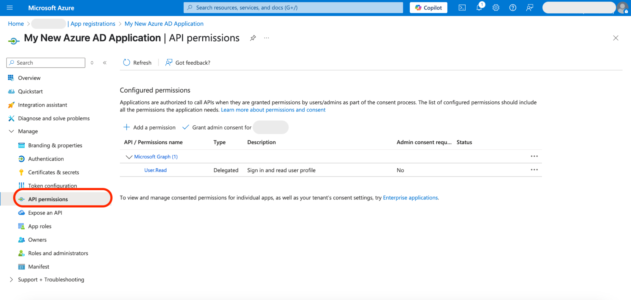
Task: Click the Microsoft Graph (1) link
Action: click(x=156, y=157)
